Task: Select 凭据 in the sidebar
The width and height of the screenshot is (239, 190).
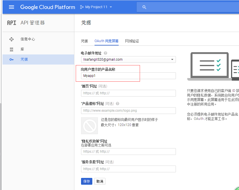Action: coord(38,59)
